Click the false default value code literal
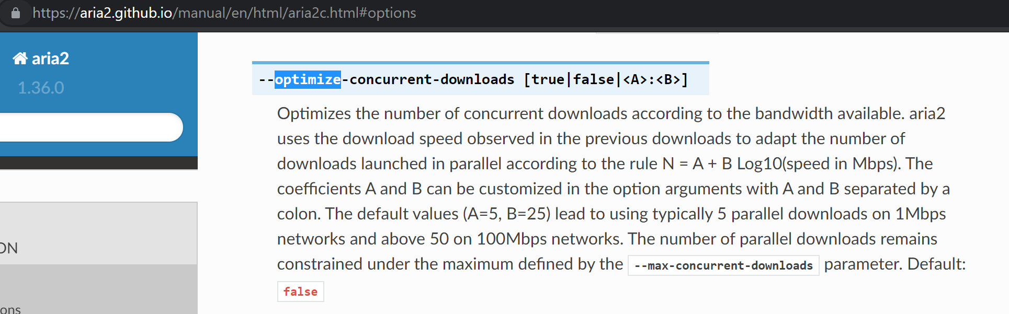The width and height of the screenshot is (1009, 314). 300,292
